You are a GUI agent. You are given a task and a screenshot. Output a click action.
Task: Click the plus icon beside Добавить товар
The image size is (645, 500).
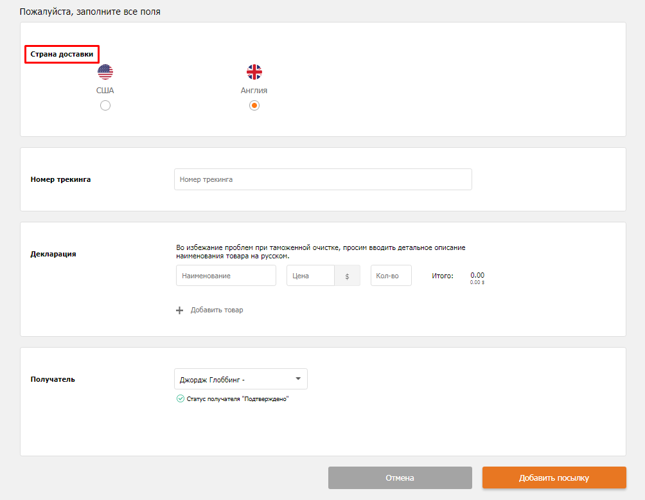180,310
